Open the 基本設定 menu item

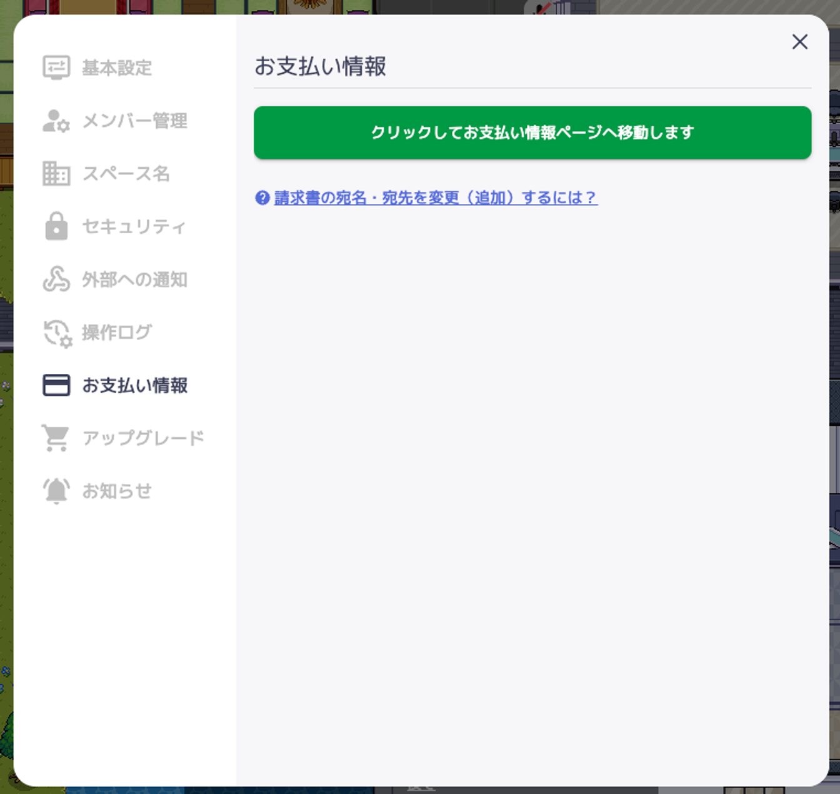pyautogui.click(x=117, y=68)
